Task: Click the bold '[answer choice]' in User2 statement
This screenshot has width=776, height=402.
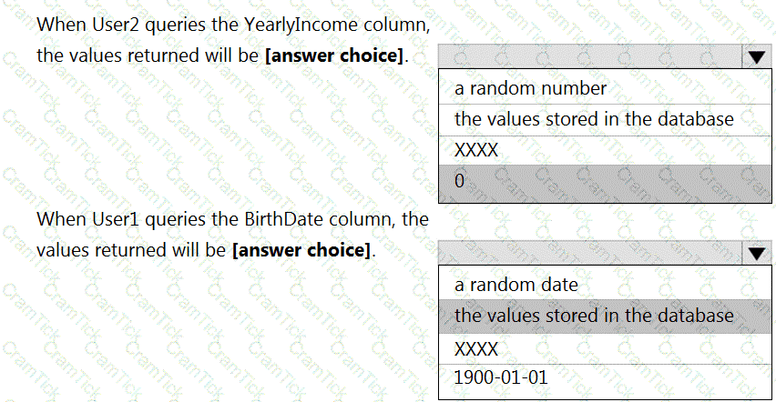Action: (x=334, y=55)
